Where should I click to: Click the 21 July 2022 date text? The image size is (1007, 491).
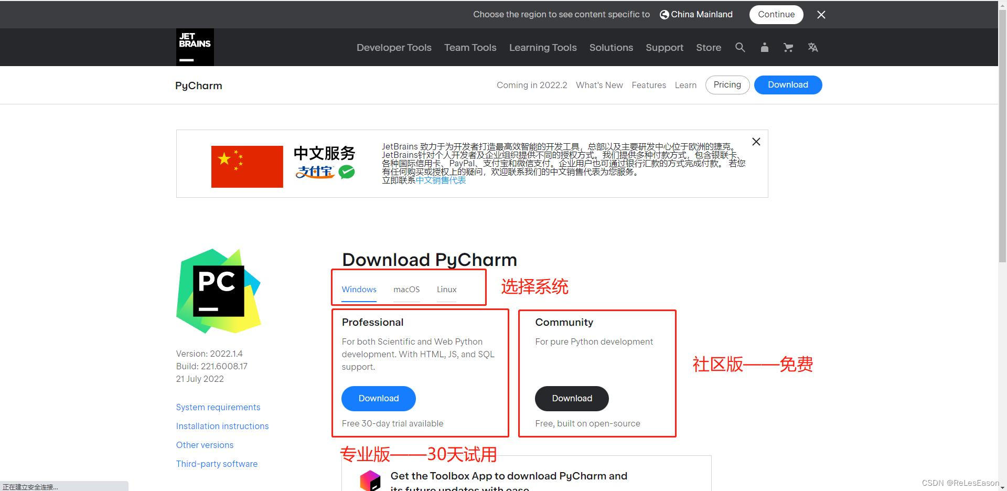(200, 379)
